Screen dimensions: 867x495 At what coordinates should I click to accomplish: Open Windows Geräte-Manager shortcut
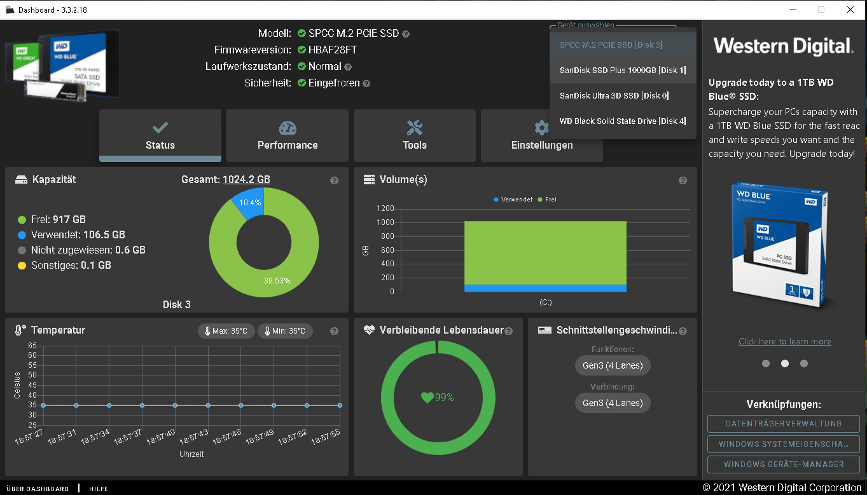click(784, 464)
